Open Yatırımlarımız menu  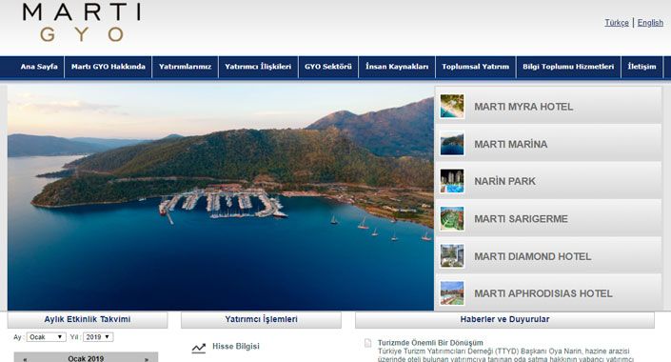[186, 67]
